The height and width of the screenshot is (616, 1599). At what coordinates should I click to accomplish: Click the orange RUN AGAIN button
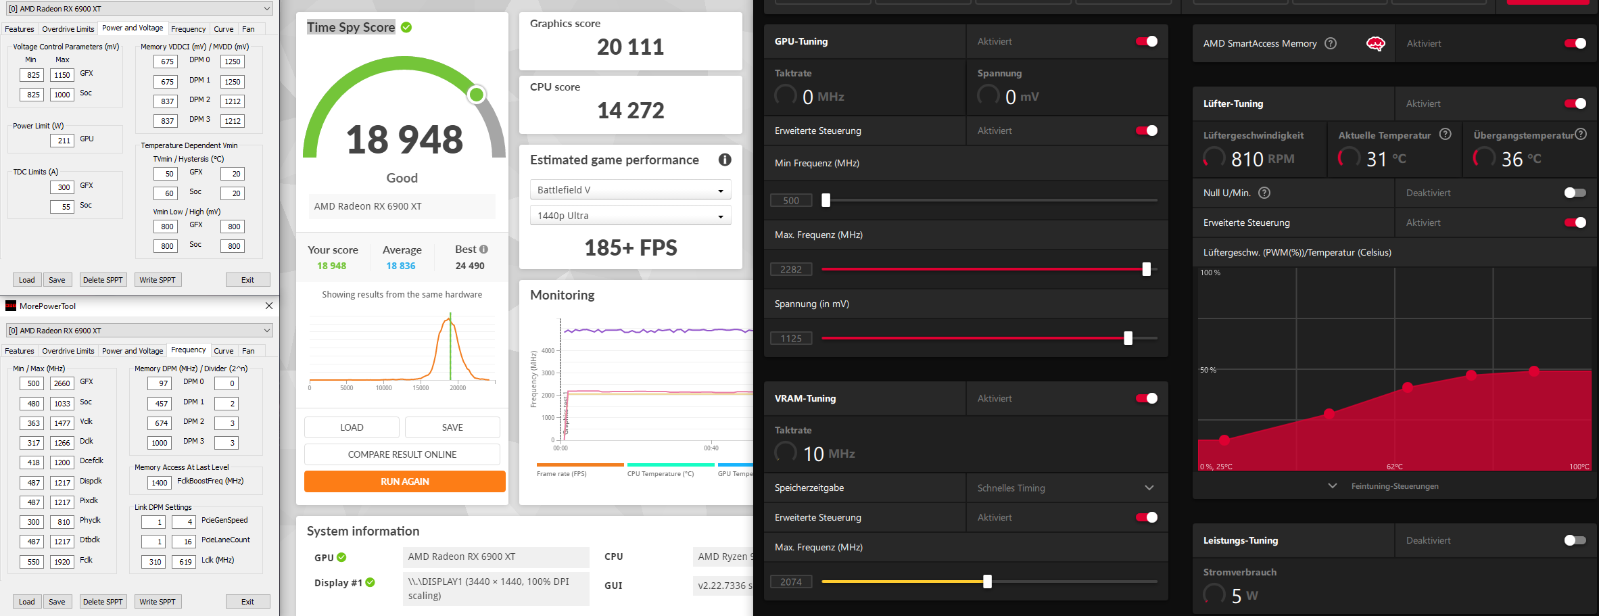coord(405,481)
